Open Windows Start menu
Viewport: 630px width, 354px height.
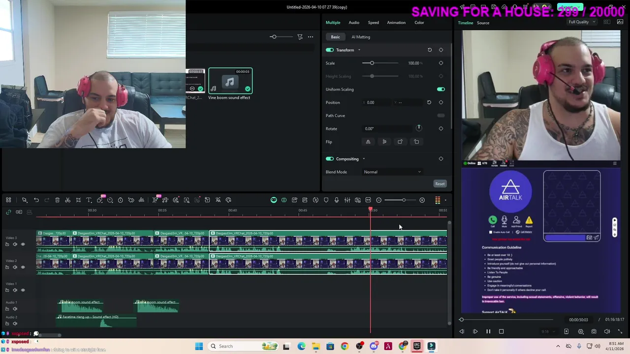point(199,346)
